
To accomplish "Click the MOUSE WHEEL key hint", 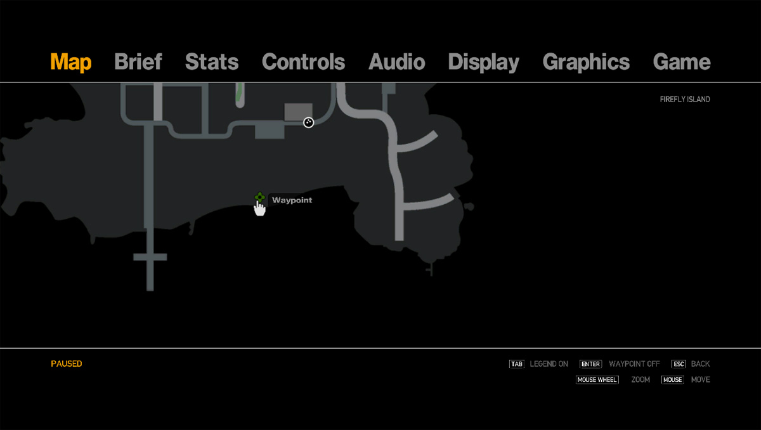I will pyautogui.click(x=597, y=380).
